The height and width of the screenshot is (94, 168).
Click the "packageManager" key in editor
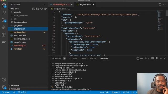coord(73,23)
